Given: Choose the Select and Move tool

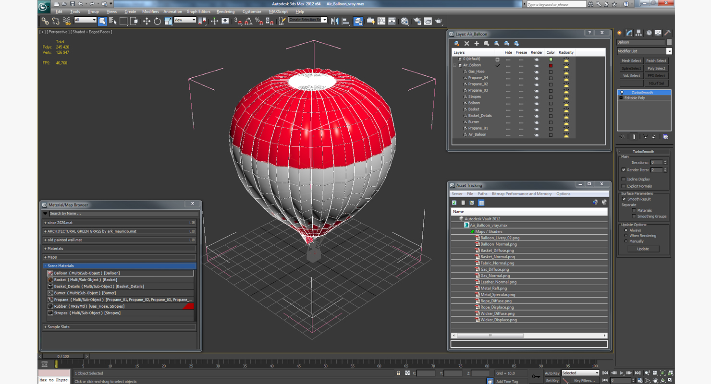Looking at the screenshot, I should coord(147,21).
